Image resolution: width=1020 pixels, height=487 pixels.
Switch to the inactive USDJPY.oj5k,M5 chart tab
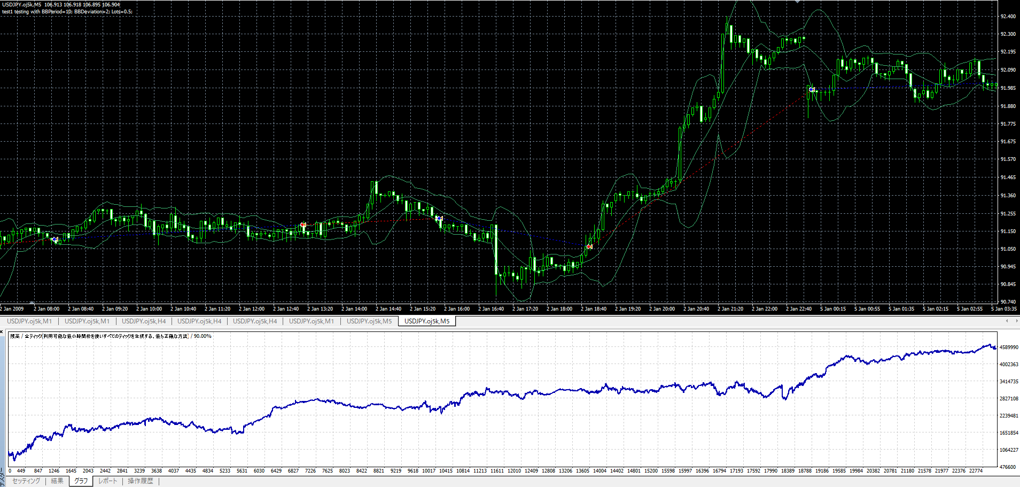[369, 321]
